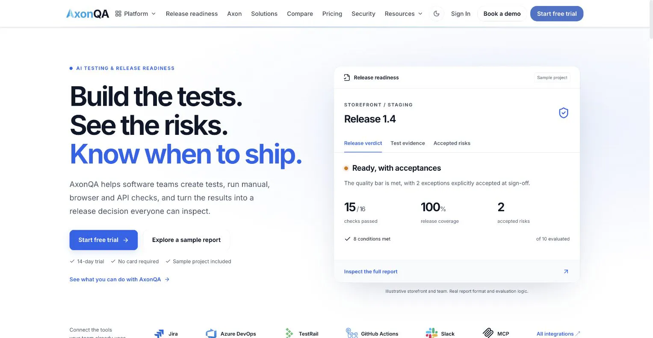
Task: Click the Sign In link
Action: pyautogui.click(x=461, y=14)
